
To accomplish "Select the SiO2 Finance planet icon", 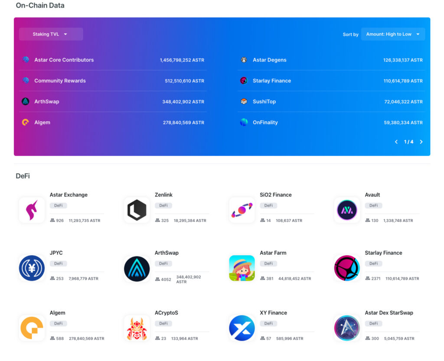I will pyautogui.click(x=242, y=210).
